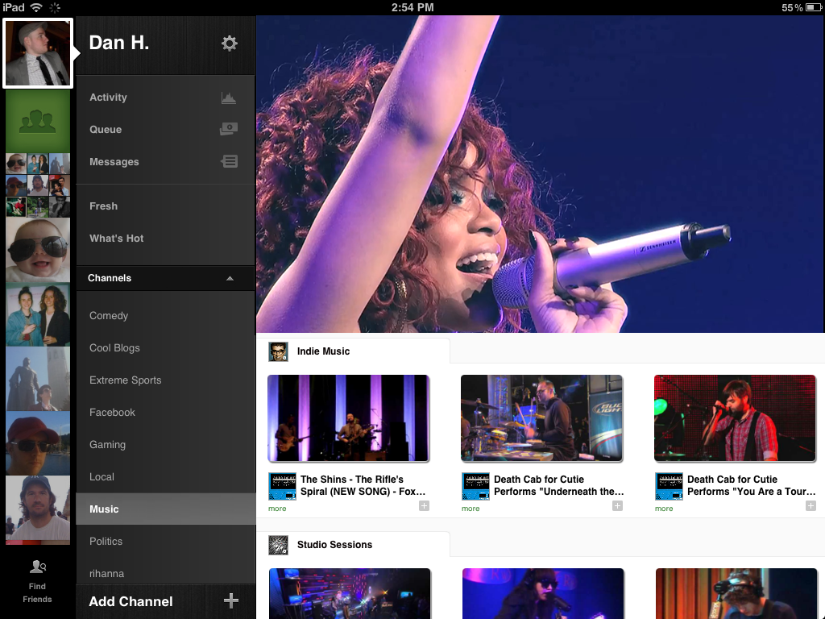
Task: Tap the Find Friends icon
Action: 37,567
